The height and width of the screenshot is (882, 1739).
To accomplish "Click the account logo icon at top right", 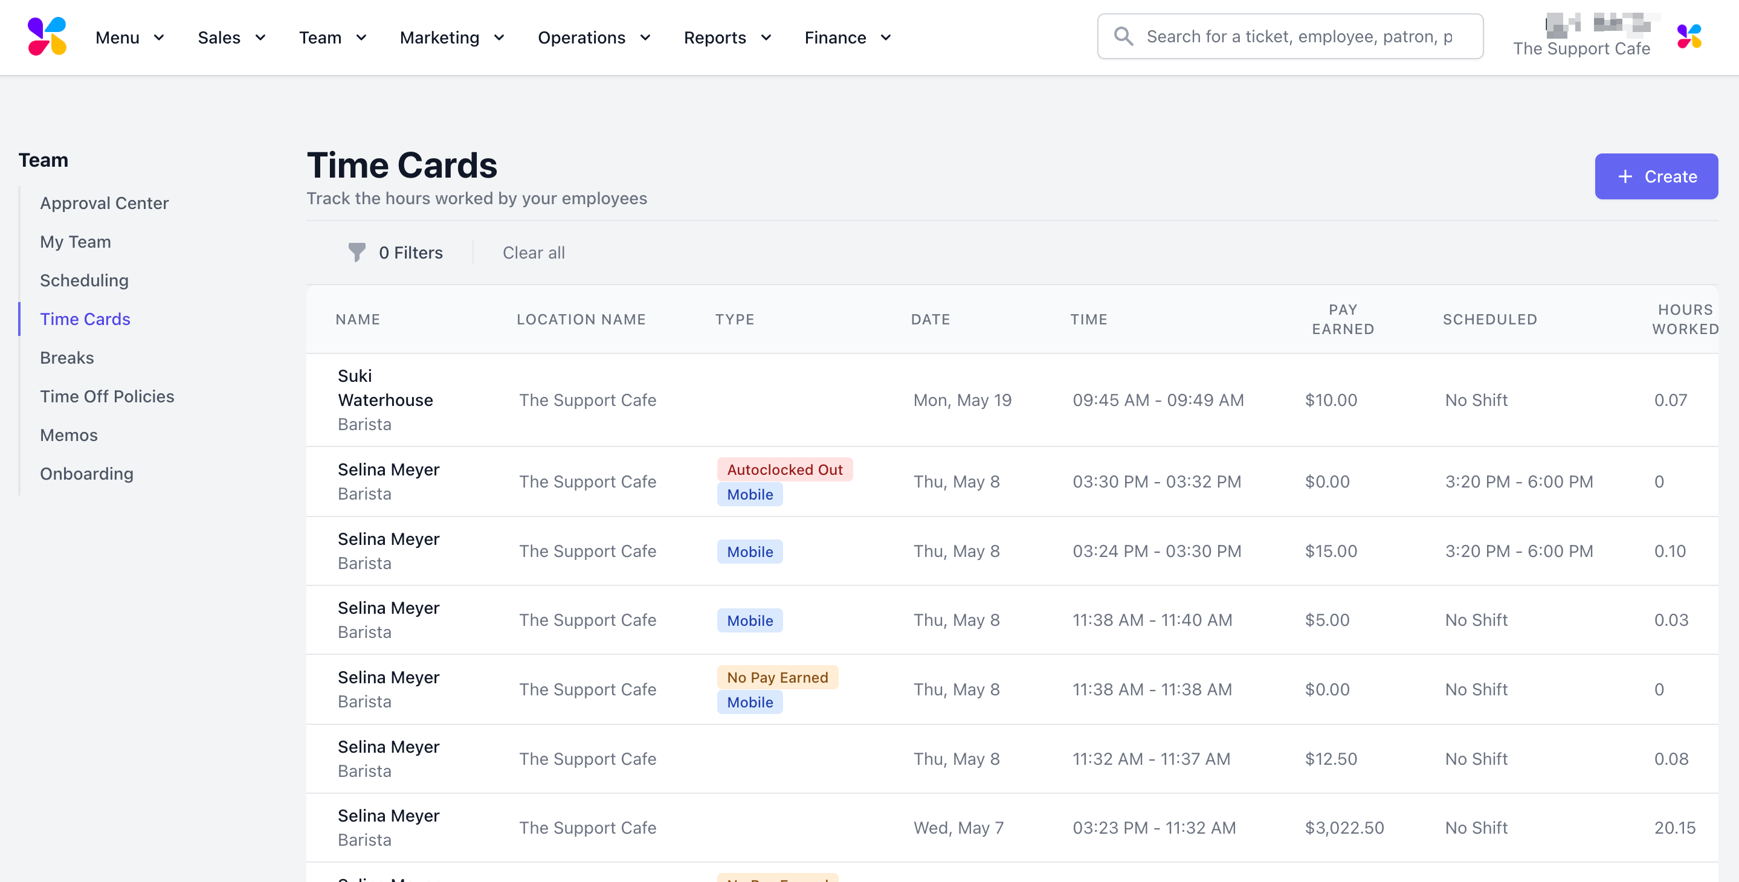I will (x=1689, y=36).
